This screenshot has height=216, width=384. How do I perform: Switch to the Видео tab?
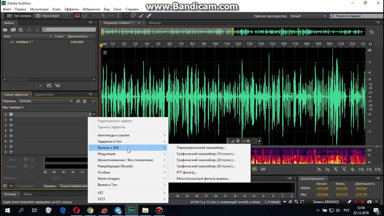tap(28, 194)
